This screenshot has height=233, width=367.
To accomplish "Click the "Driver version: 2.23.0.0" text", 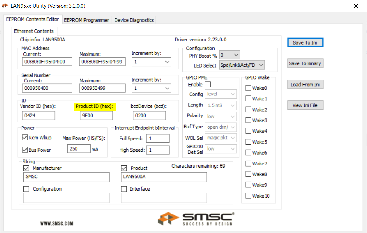I will 200,40.
